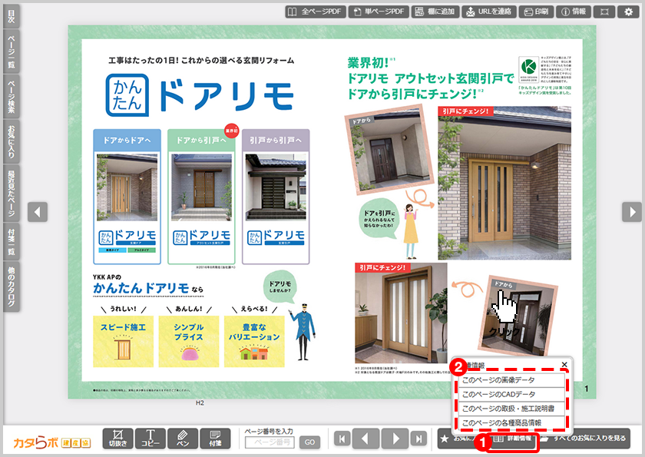Viewport: 645px width, 457px height.
Task: Close the detail info popup
Action: coord(564,365)
